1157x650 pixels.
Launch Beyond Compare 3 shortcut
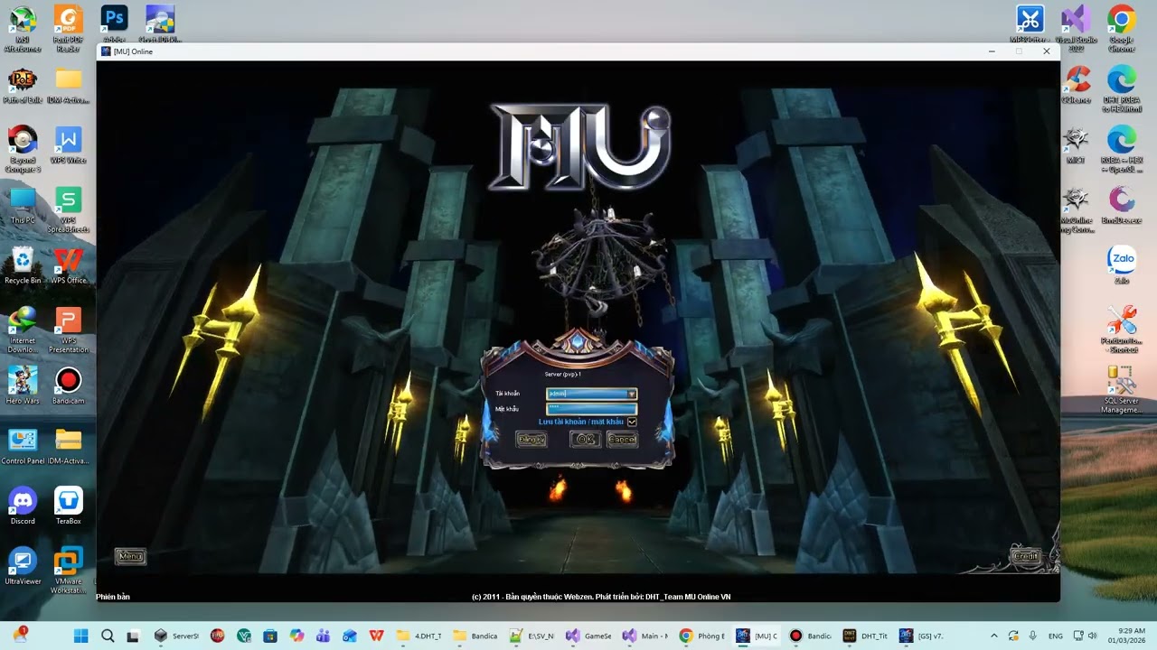click(x=23, y=149)
